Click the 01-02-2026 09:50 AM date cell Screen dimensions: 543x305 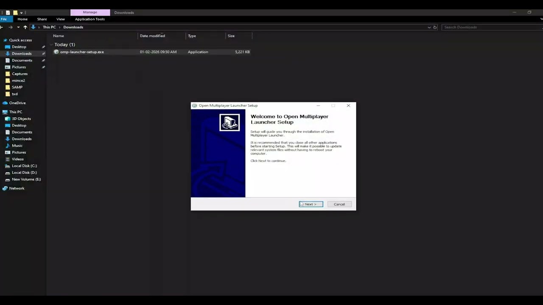(x=158, y=52)
